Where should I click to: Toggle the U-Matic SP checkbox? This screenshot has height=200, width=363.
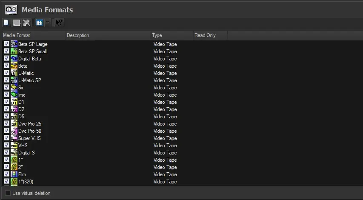tap(6, 80)
